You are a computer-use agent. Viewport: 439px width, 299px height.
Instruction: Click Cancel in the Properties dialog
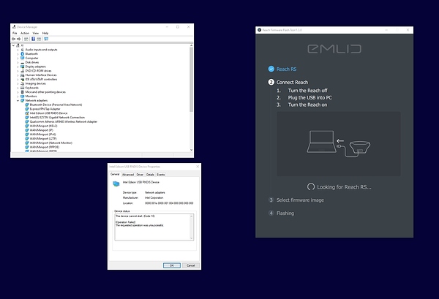pyautogui.click(x=191, y=265)
